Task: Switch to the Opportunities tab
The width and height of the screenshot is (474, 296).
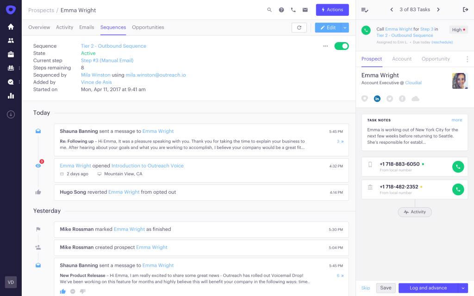Action: pyautogui.click(x=148, y=27)
